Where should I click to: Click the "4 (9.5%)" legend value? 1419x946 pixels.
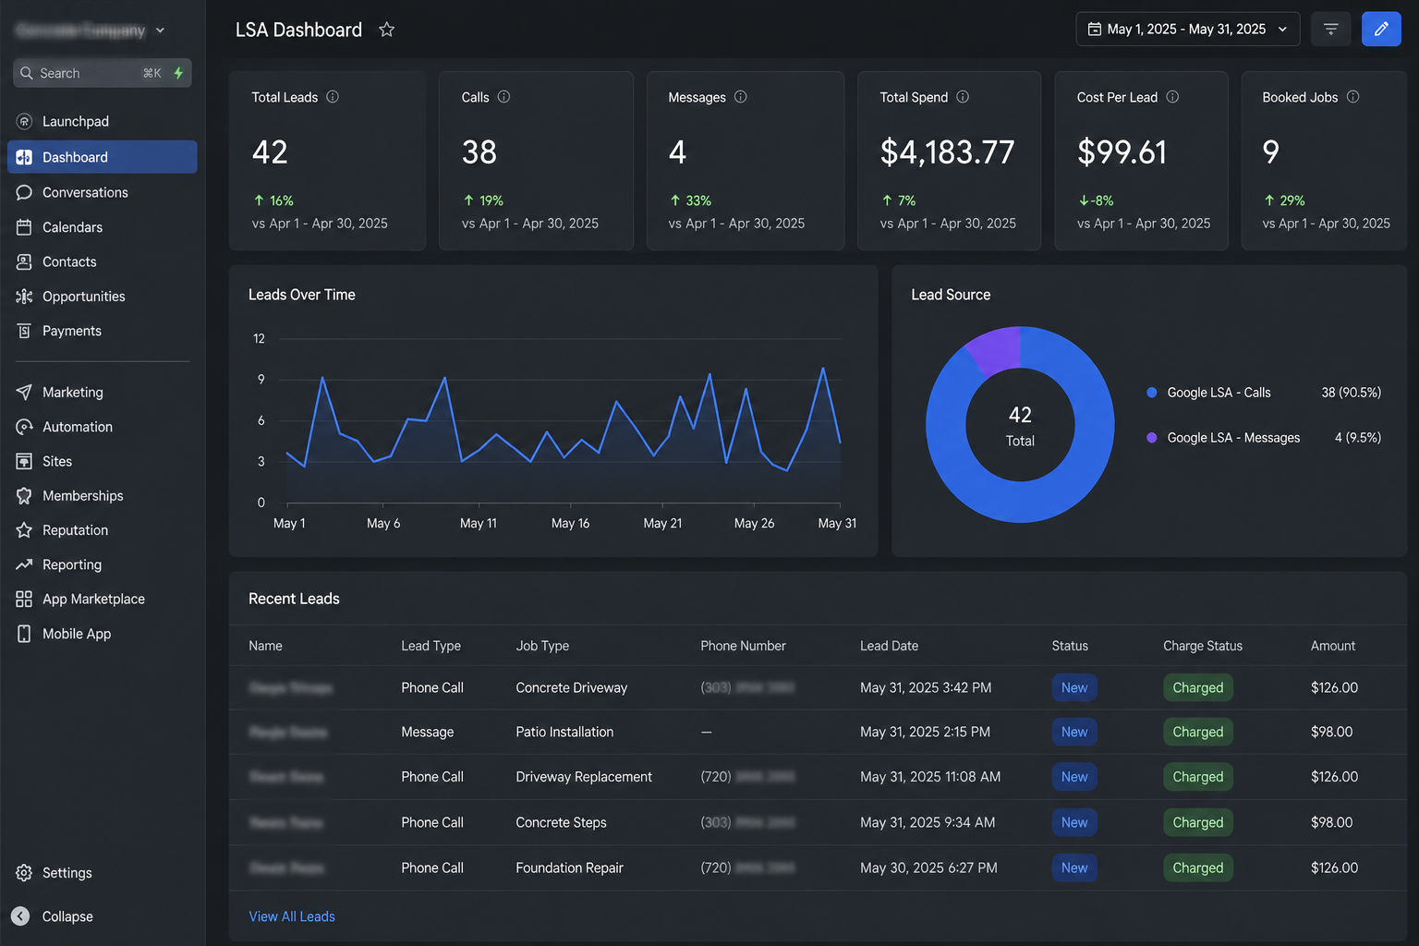[1358, 438]
